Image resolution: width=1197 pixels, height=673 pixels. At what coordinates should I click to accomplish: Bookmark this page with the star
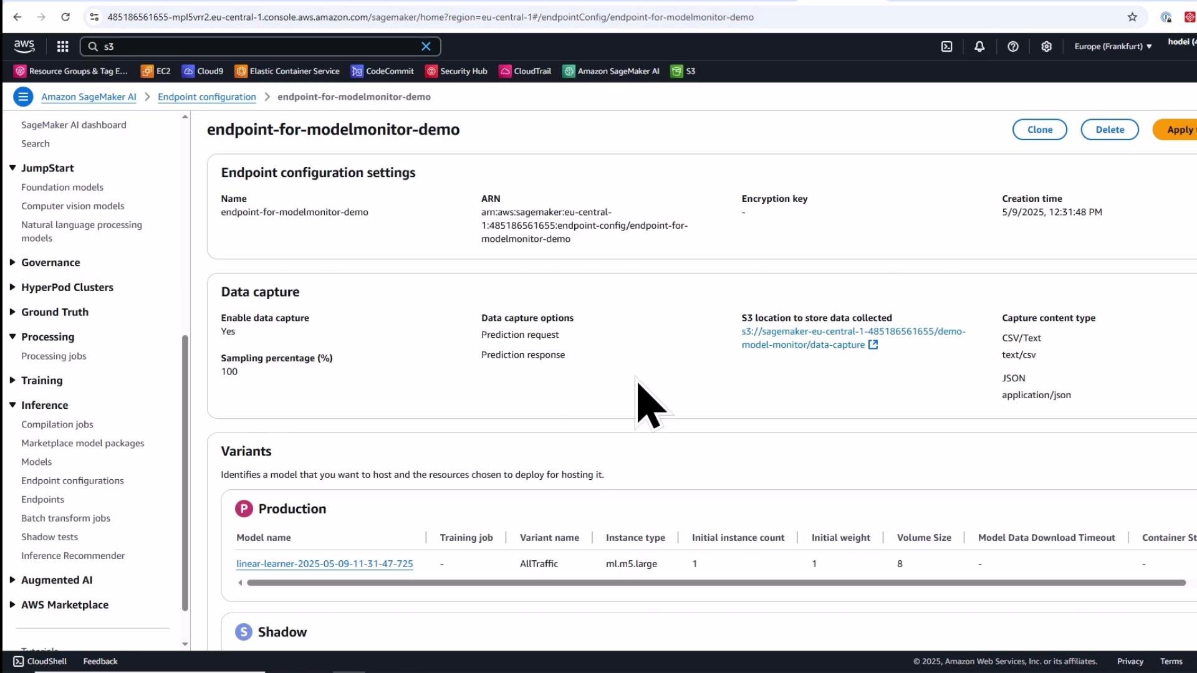(x=1132, y=17)
